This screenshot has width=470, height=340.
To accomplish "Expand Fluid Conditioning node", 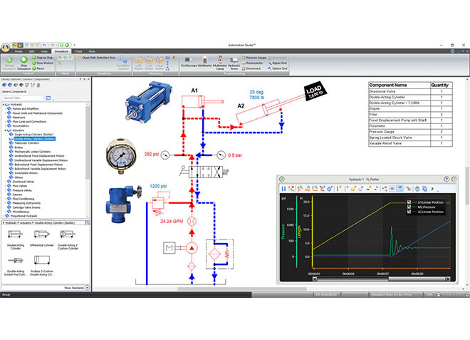I will (6, 199).
